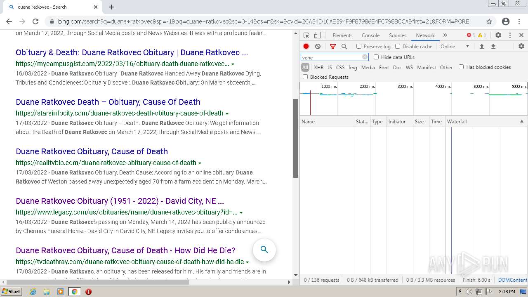528x297 pixels.
Task: Click the page vertical scrollbar thumb
Action: 295,138
